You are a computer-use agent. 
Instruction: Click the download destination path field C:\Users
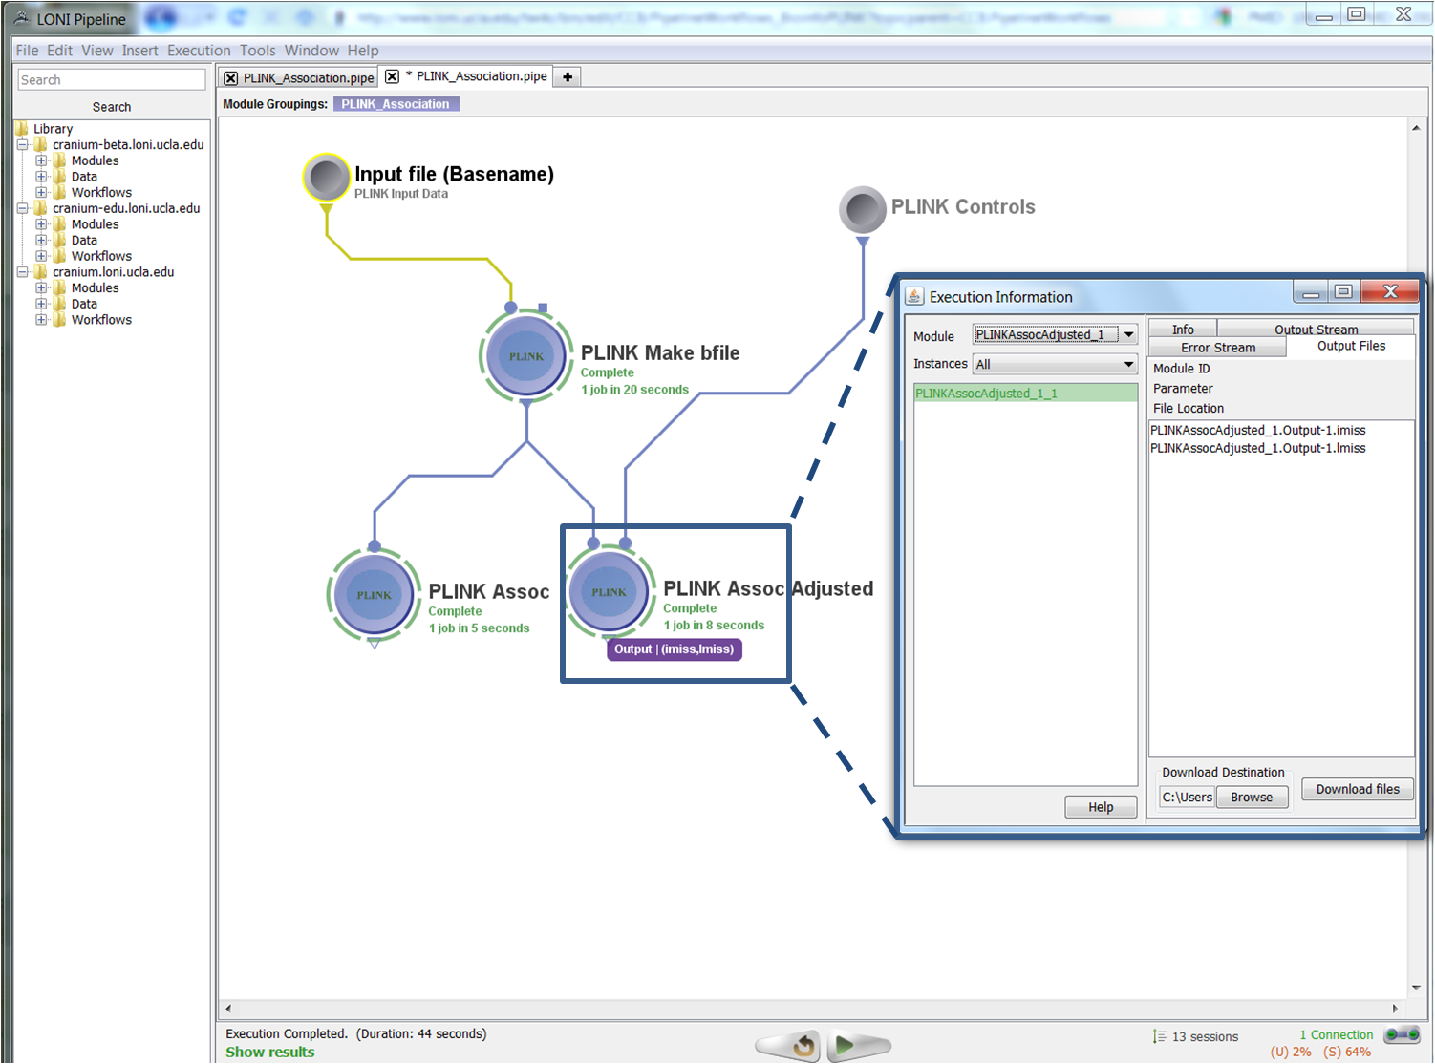tap(1188, 797)
